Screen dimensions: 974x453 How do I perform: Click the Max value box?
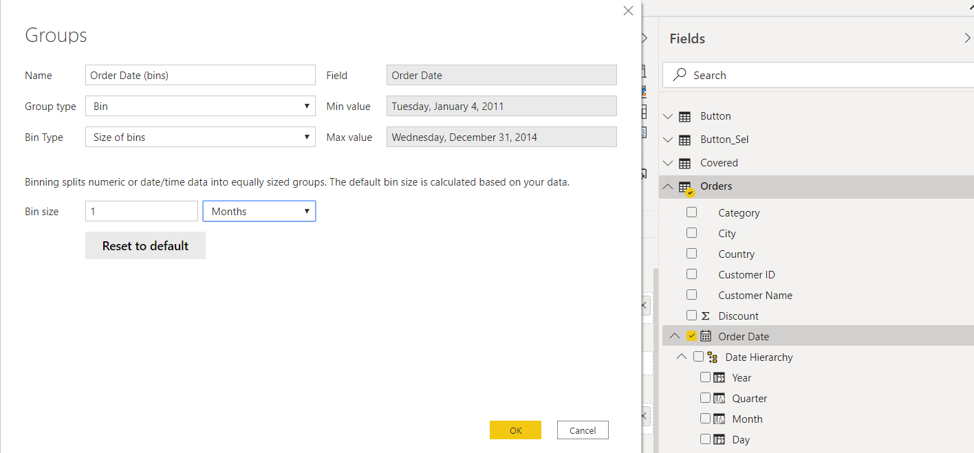501,137
